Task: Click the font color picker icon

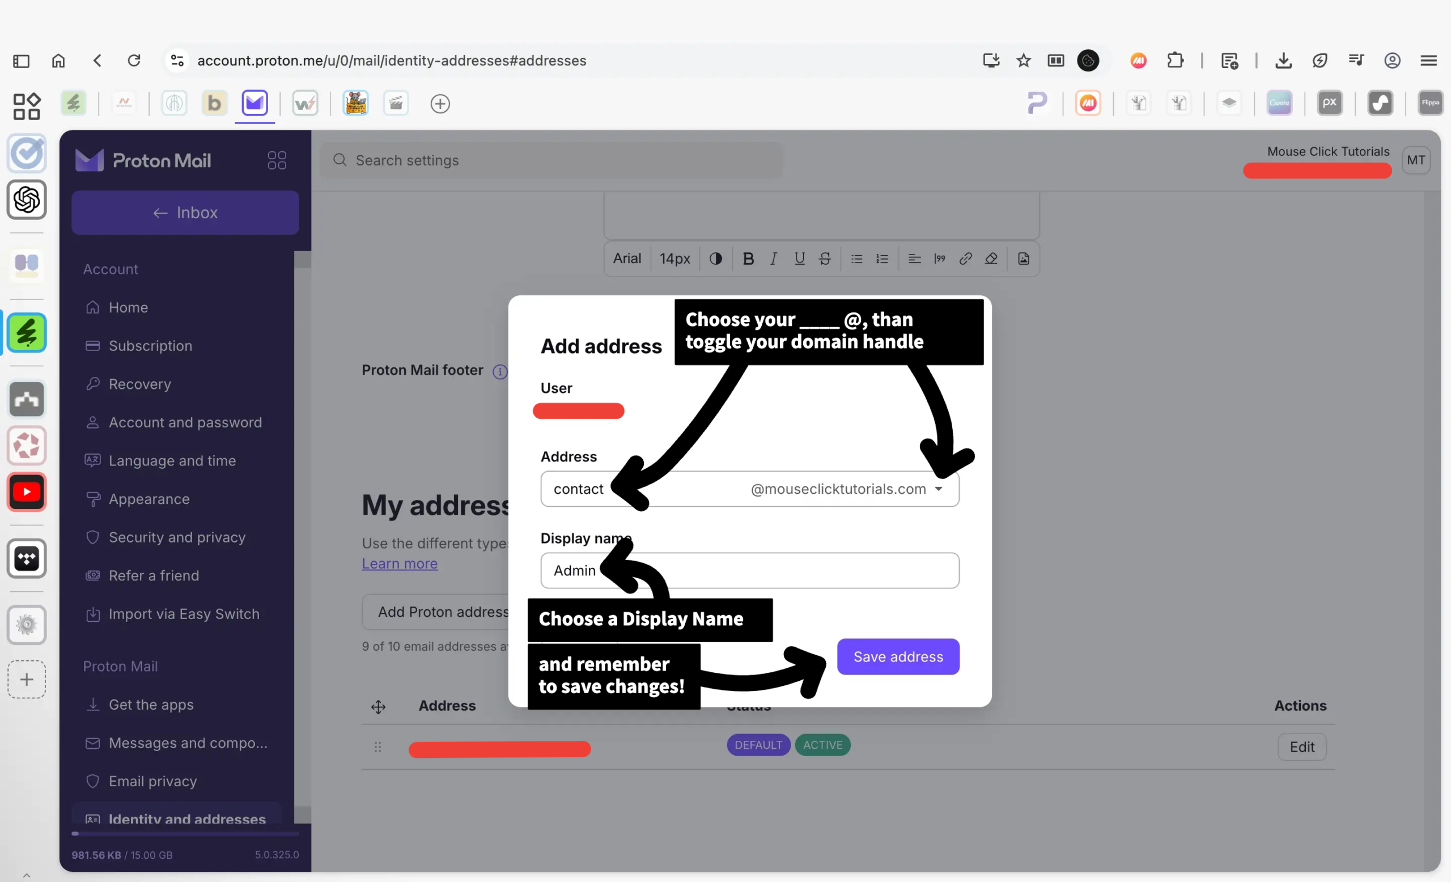Action: 715,258
